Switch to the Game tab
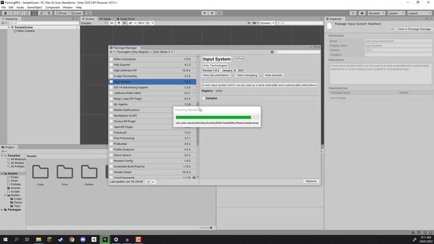 (x=105, y=19)
